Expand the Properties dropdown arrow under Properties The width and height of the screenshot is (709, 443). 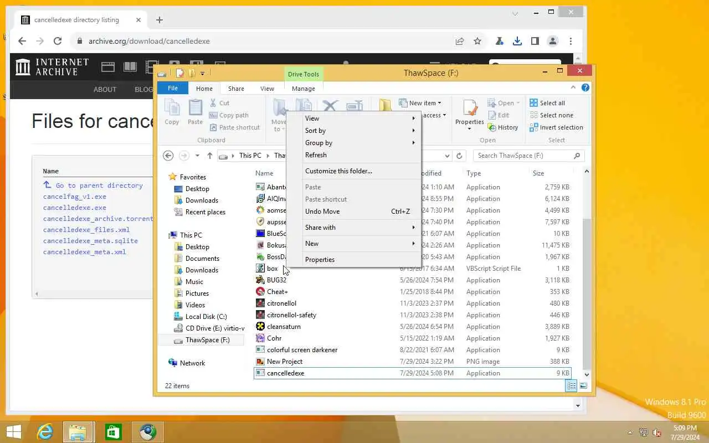pos(470,128)
